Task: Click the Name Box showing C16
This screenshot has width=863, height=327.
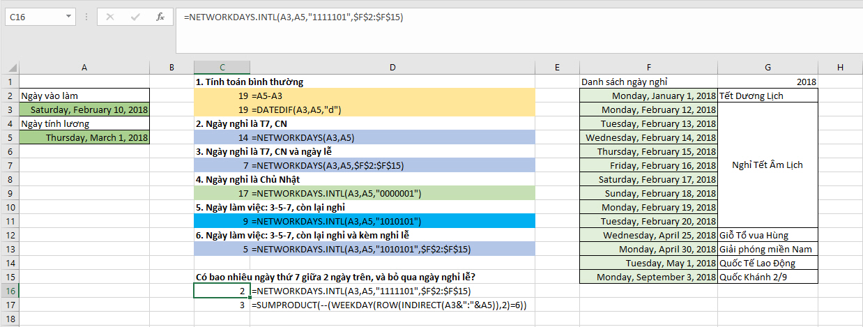Action: (33, 17)
